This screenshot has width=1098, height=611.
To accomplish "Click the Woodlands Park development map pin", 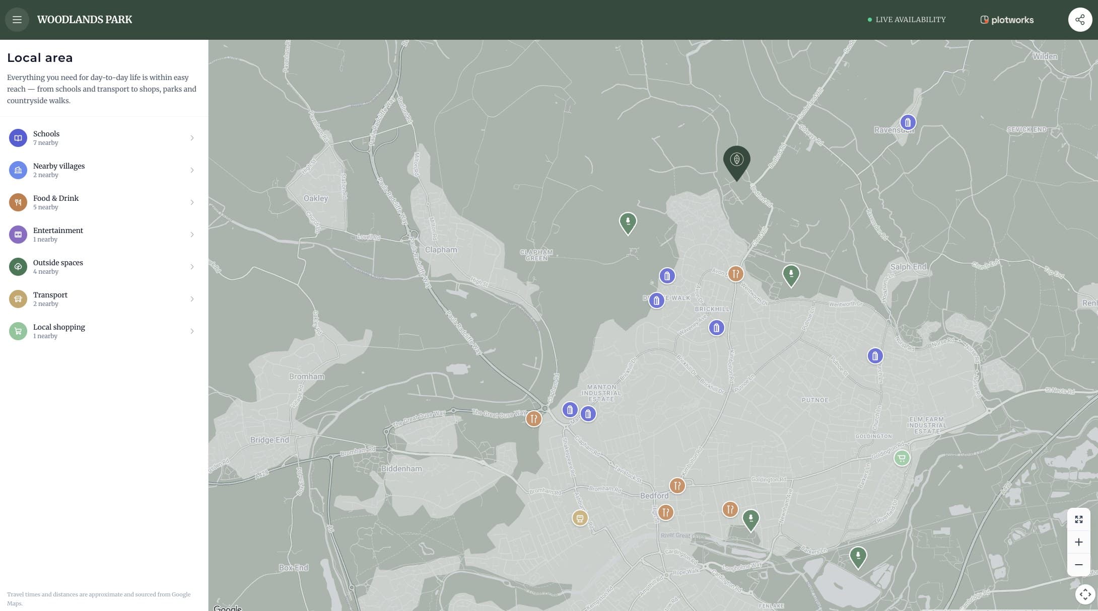I will pos(737,163).
